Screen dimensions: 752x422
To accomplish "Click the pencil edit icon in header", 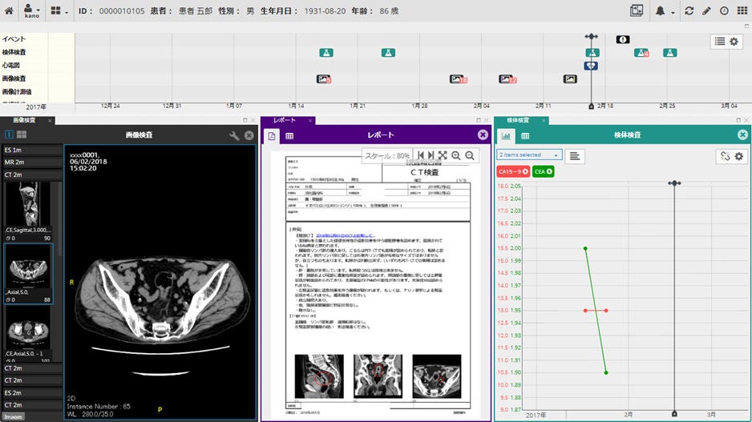I will click(706, 10).
